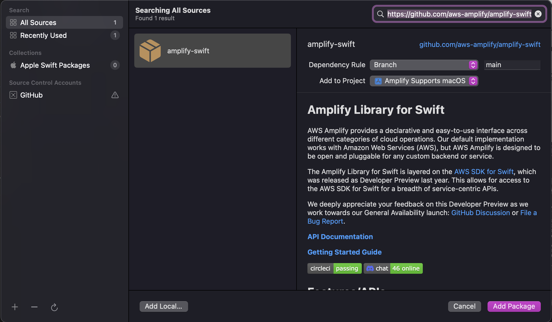Open the Add to Project dropdown
The width and height of the screenshot is (552, 322).
(x=424, y=81)
